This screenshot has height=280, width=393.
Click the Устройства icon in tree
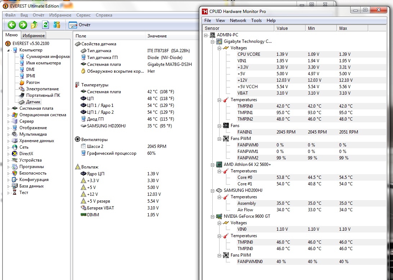15,160
